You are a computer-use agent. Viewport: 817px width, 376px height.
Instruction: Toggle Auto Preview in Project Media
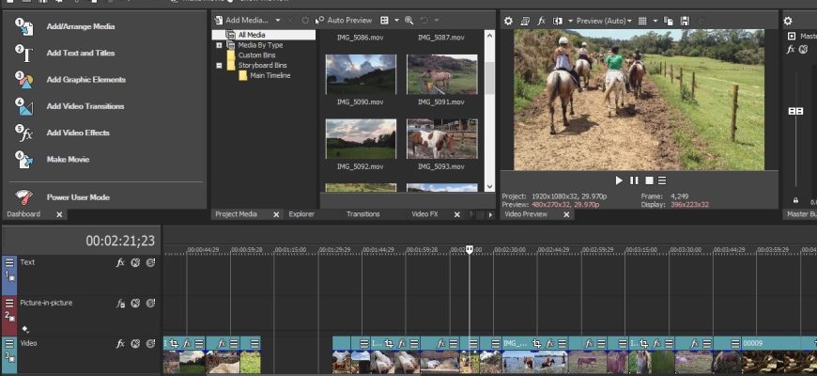tap(344, 21)
